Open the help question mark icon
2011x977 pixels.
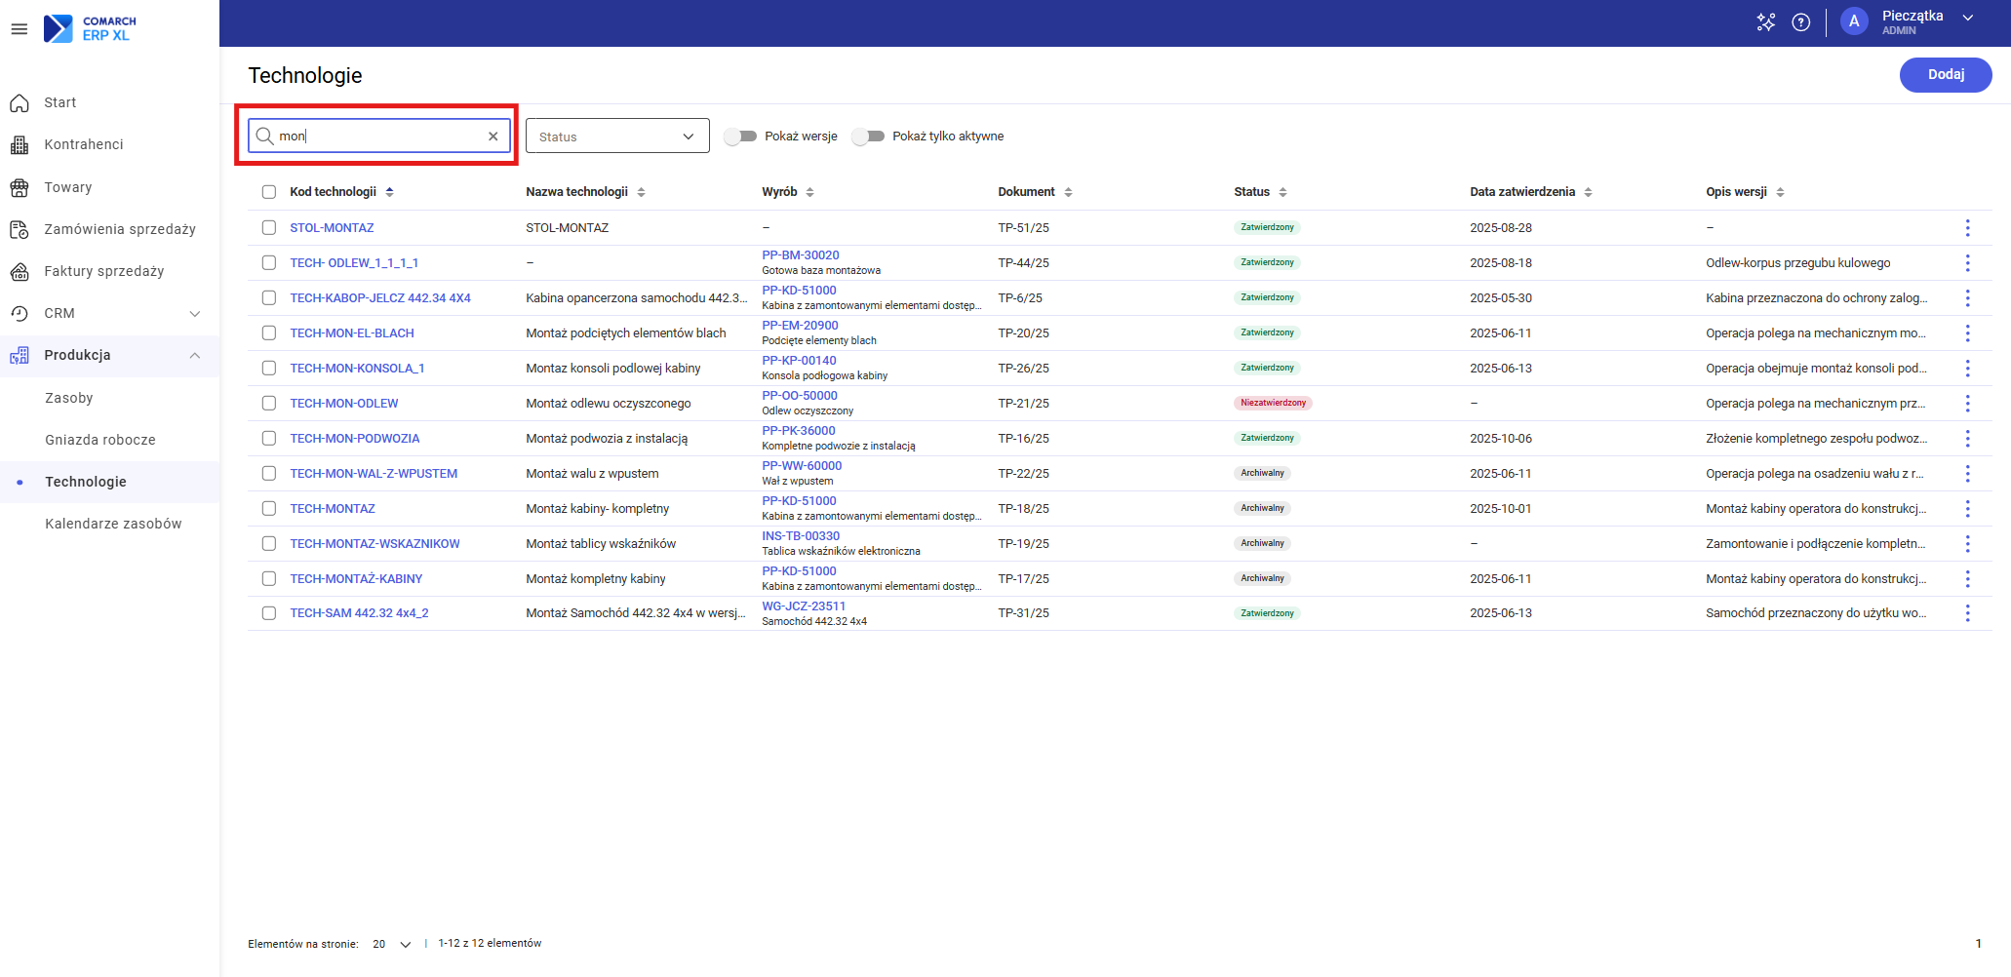tap(1800, 22)
